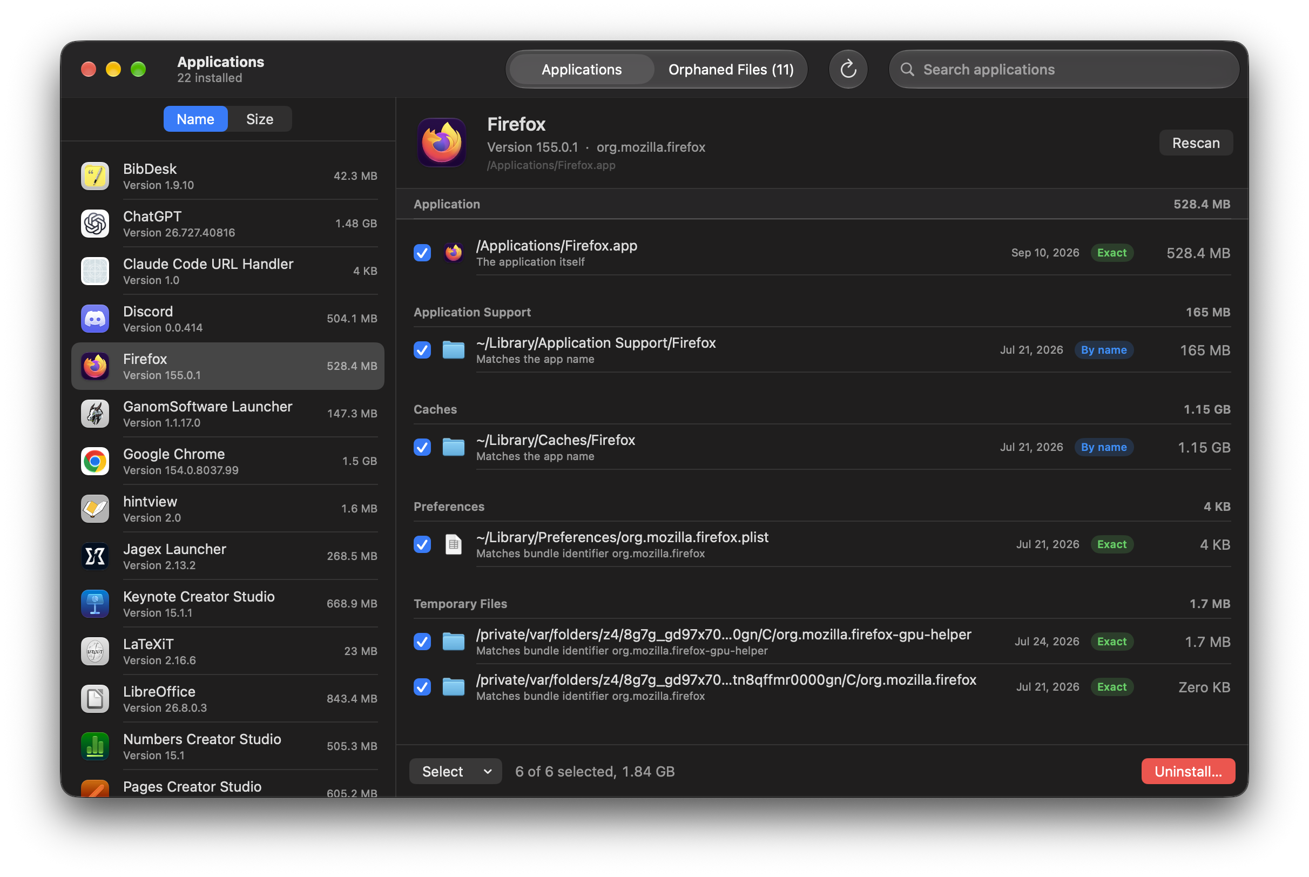
Task: Click the Claude Code URL Handler icon
Action: point(95,271)
